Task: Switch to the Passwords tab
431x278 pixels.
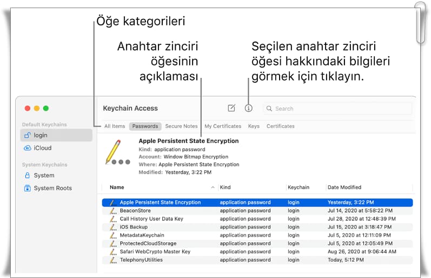Action: 145,126
